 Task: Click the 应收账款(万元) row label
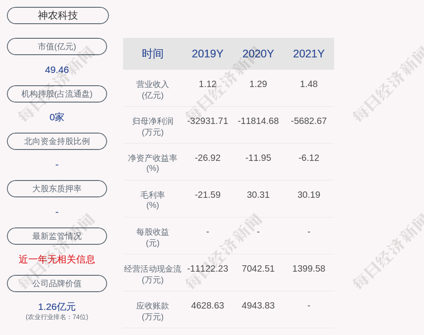[153, 311]
